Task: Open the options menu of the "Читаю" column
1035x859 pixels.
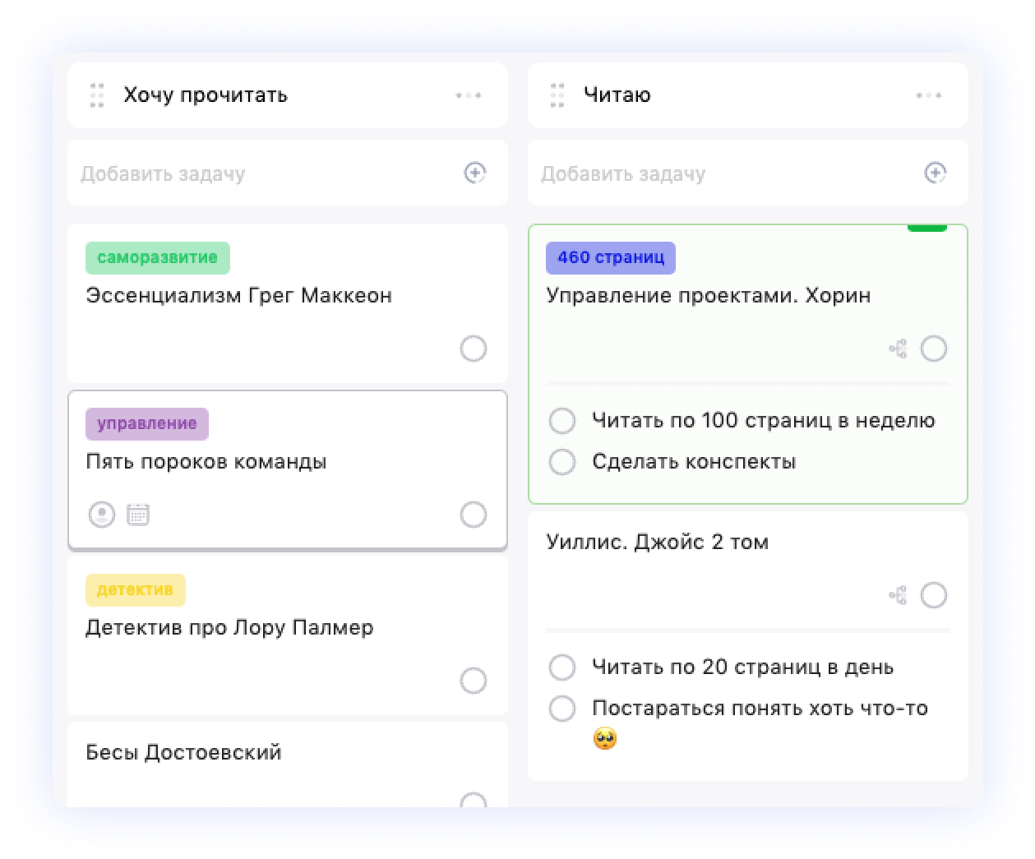Action: click(929, 95)
